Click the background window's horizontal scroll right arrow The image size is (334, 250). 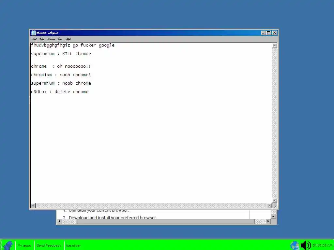268,221
